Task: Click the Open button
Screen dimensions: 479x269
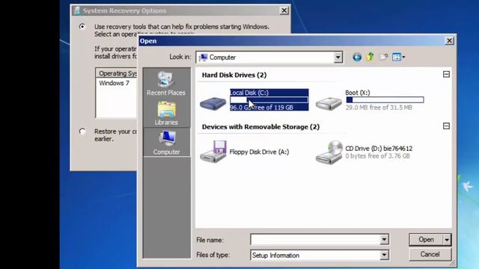Action: [426, 240]
